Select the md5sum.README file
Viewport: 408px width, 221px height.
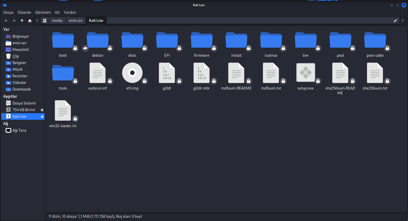(236, 73)
